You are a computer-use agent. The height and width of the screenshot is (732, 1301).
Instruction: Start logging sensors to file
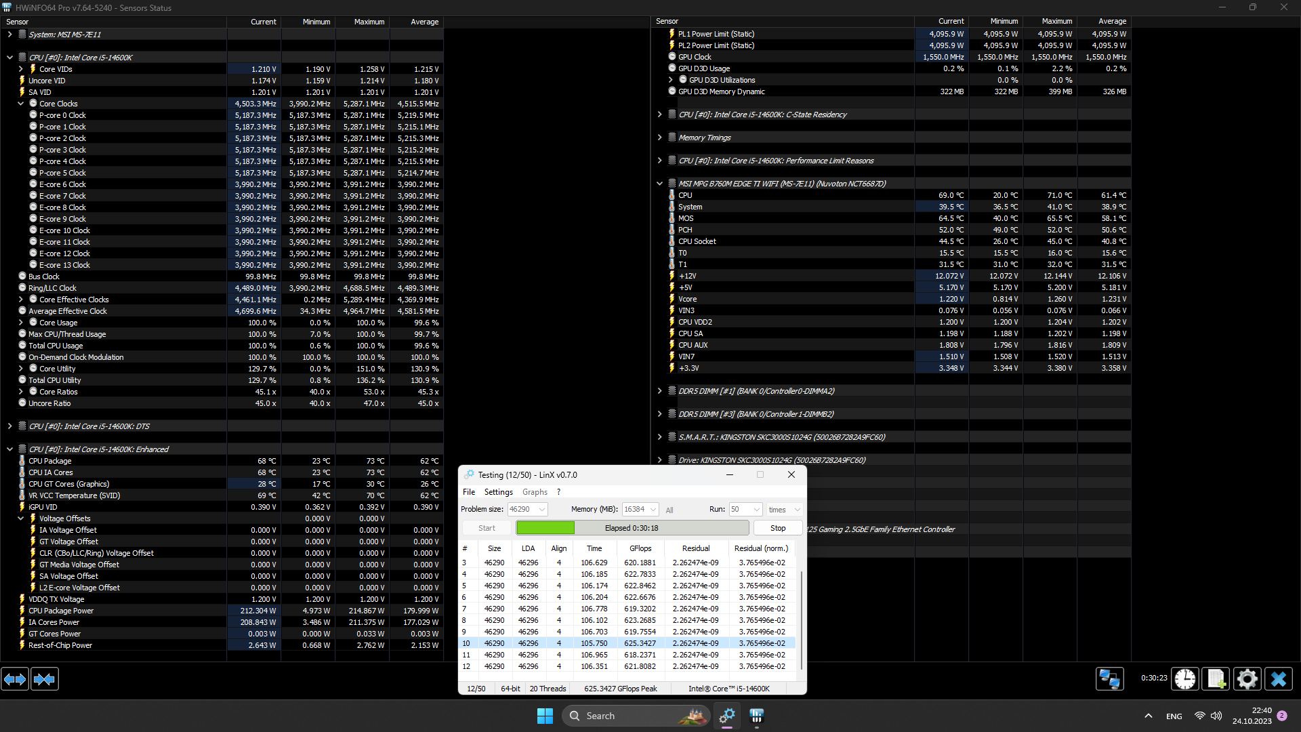click(1216, 678)
